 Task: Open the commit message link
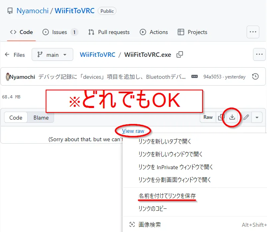click(x=112, y=77)
